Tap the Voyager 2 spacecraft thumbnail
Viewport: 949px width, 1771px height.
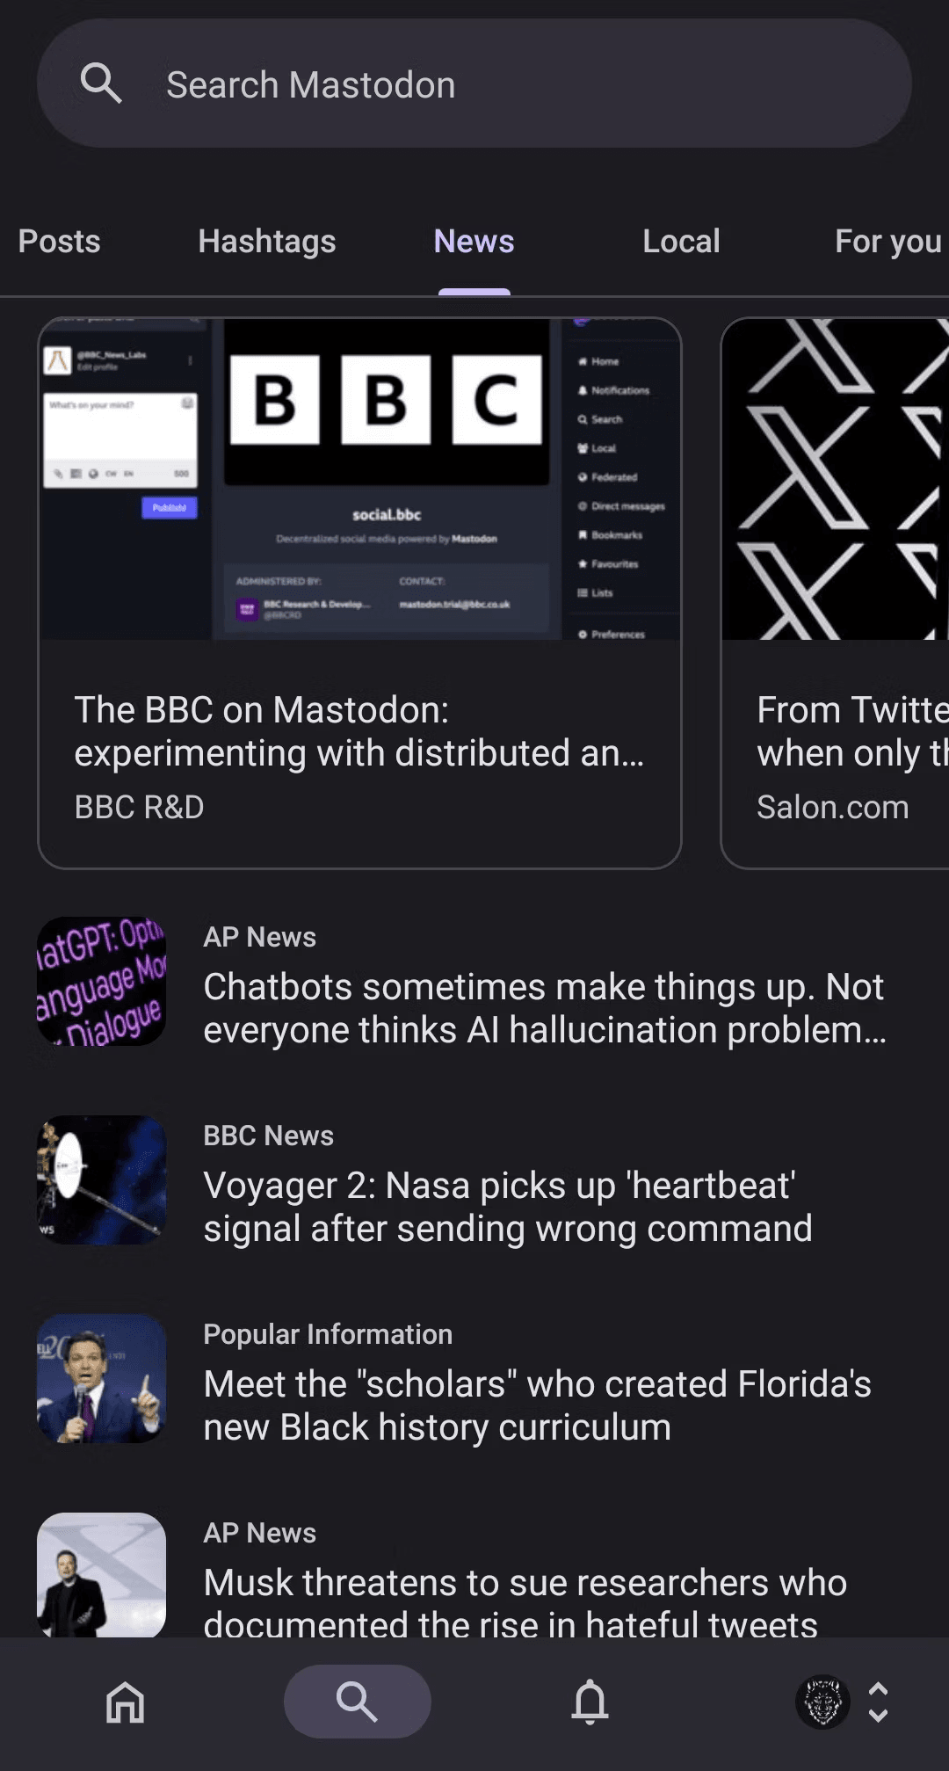pyautogui.click(x=101, y=1179)
